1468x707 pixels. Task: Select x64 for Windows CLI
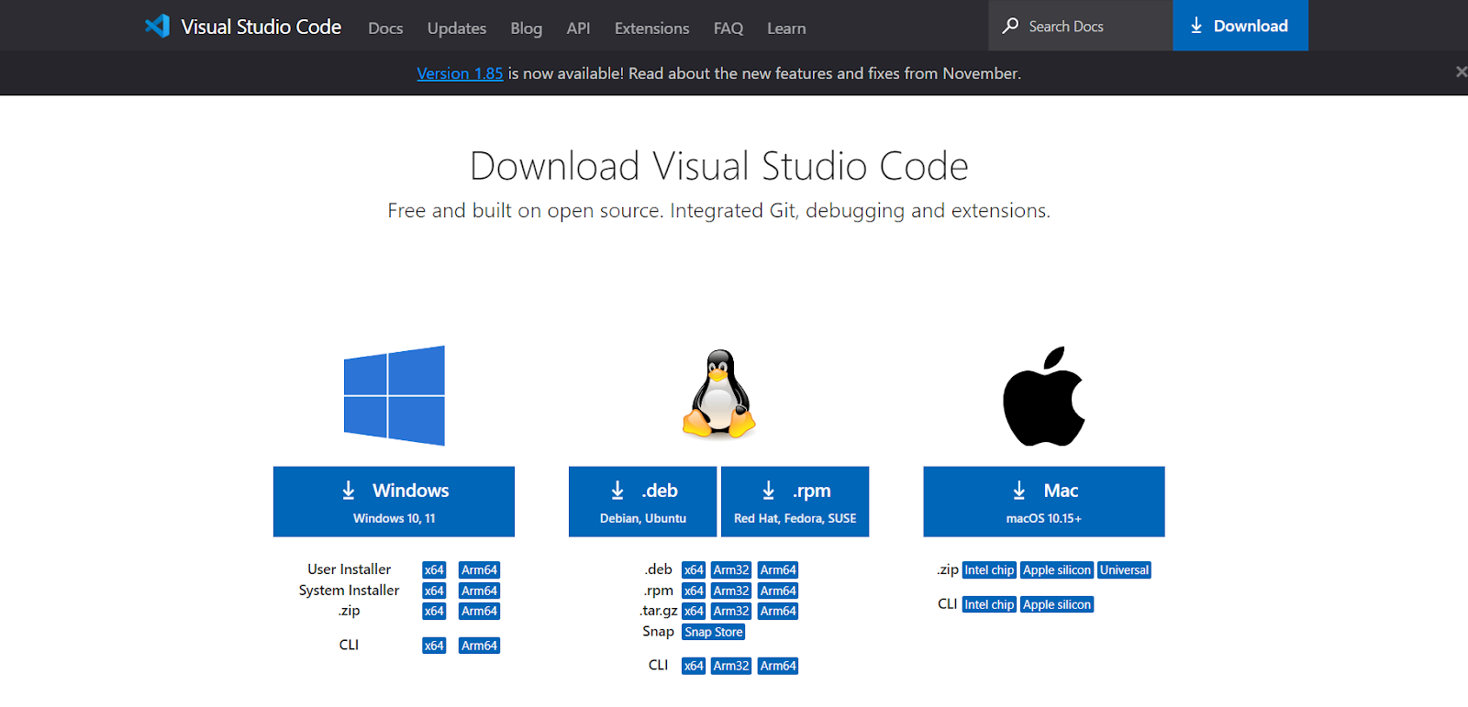pyautogui.click(x=434, y=646)
